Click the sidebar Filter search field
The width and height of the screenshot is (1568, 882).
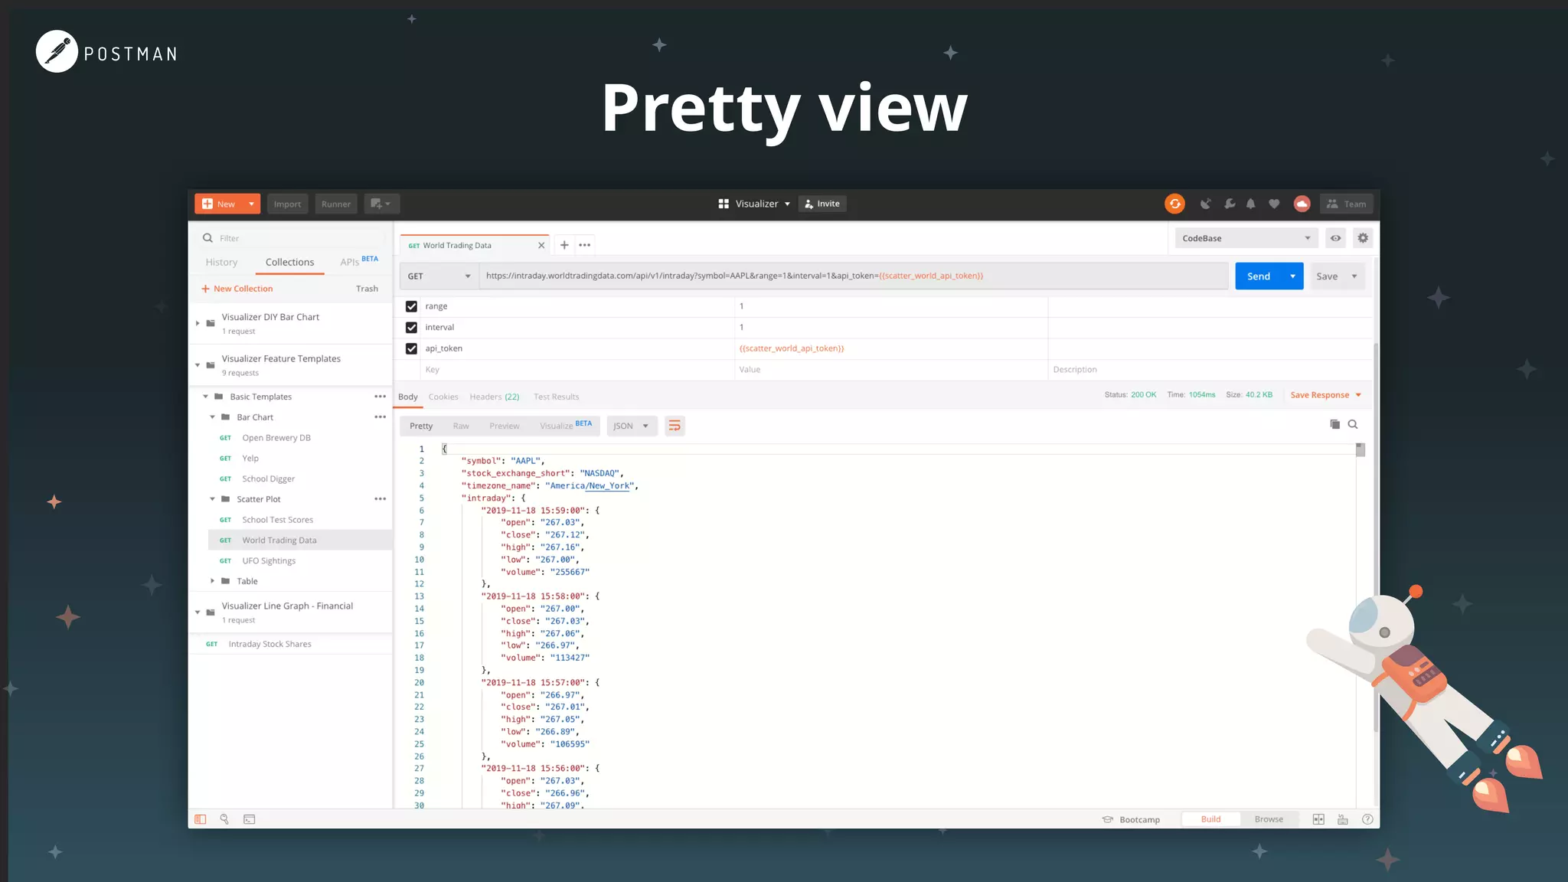coord(291,238)
